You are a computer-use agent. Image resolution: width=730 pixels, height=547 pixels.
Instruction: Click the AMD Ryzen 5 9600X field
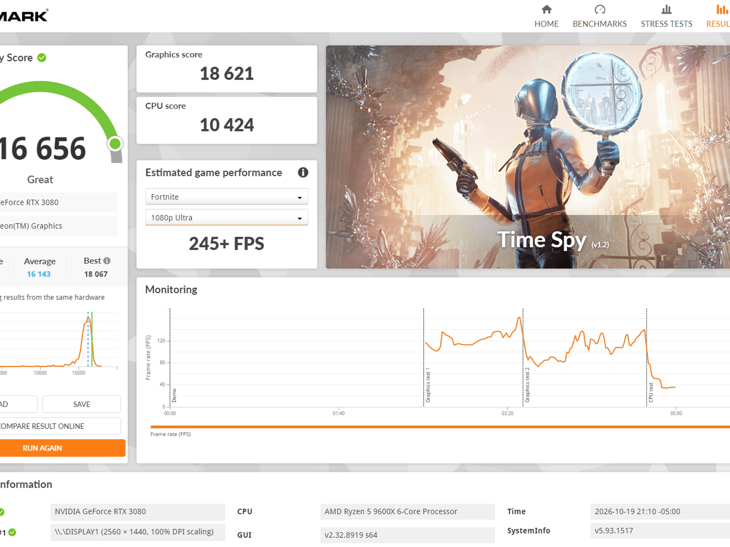[x=407, y=512]
